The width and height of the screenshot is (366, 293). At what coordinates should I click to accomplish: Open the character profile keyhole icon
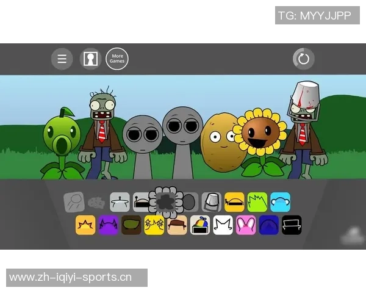tap(90, 59)
